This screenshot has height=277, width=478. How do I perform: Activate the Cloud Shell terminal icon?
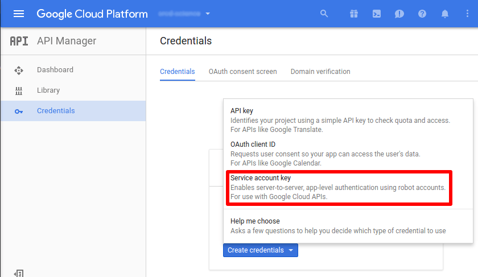[377, 14]
